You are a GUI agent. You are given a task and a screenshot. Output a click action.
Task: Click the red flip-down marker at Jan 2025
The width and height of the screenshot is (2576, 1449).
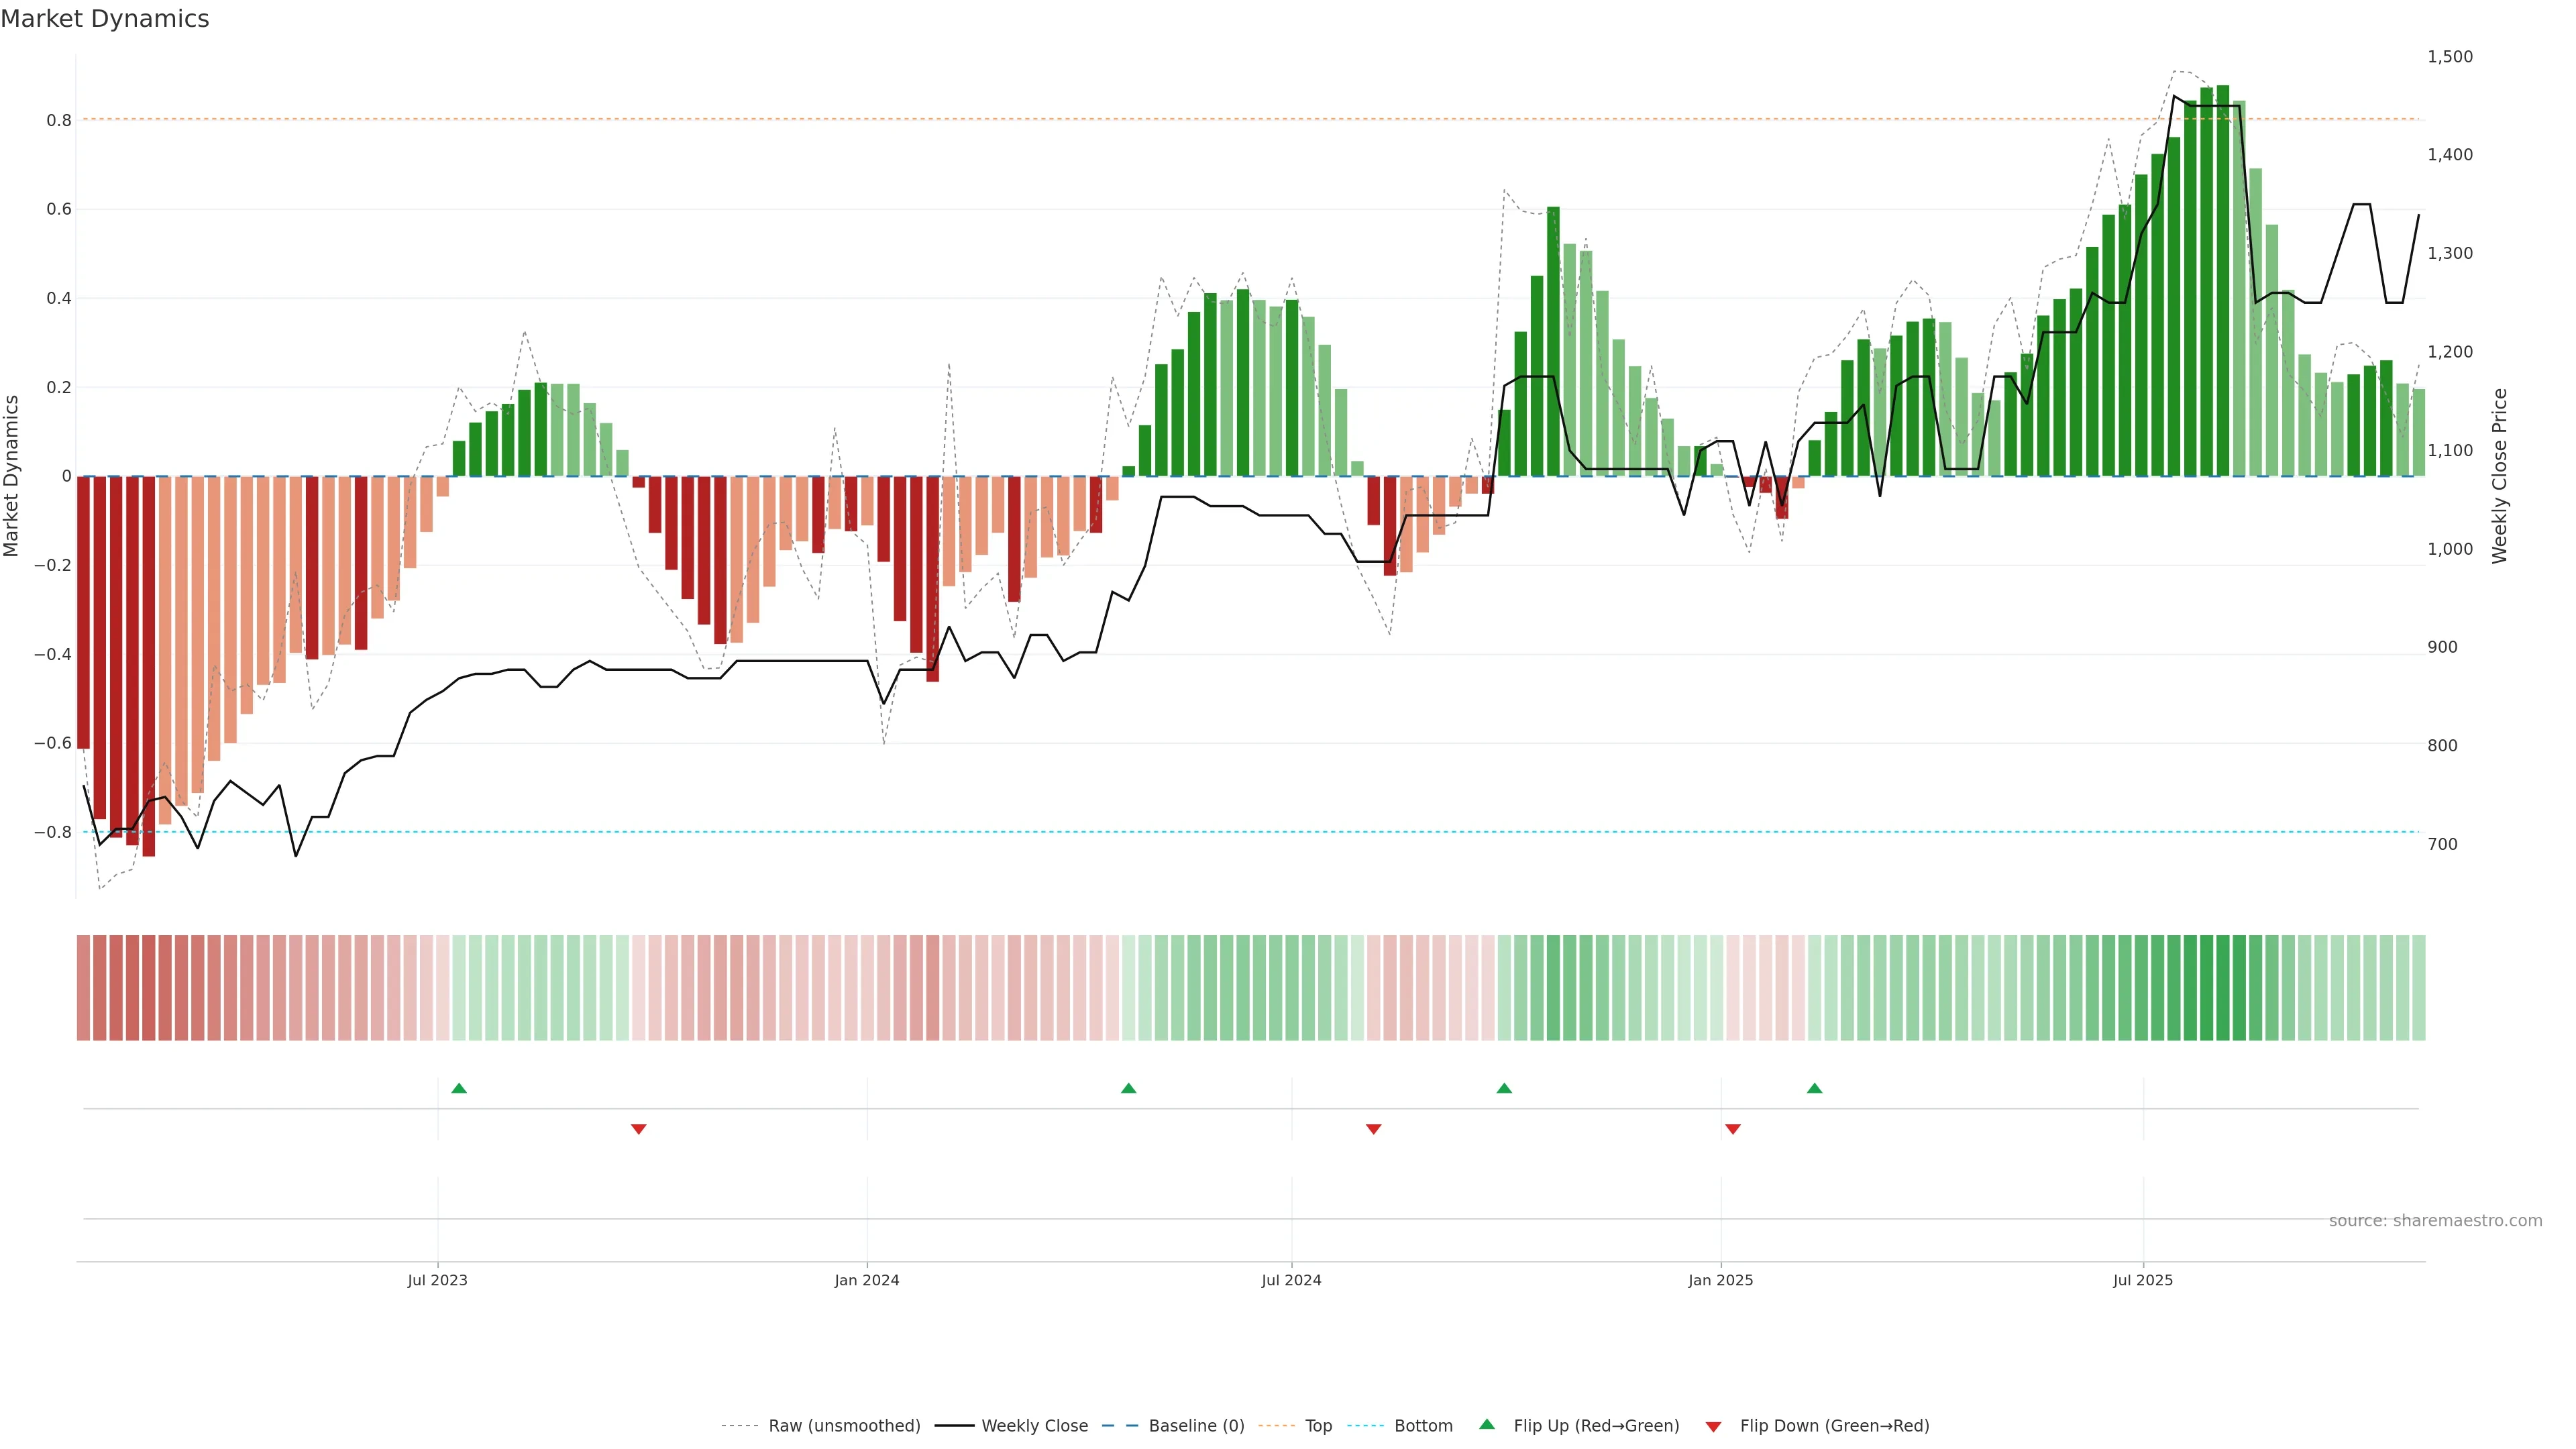1733,1129
